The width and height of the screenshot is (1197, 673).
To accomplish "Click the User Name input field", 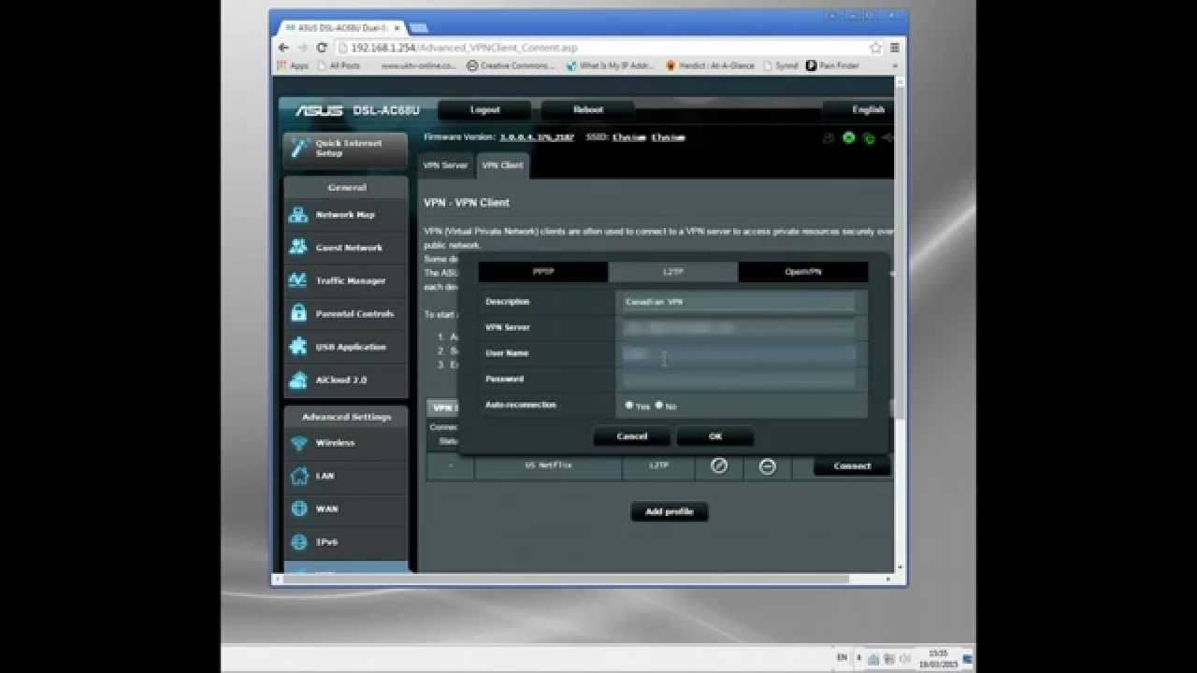I will point(739,353).
